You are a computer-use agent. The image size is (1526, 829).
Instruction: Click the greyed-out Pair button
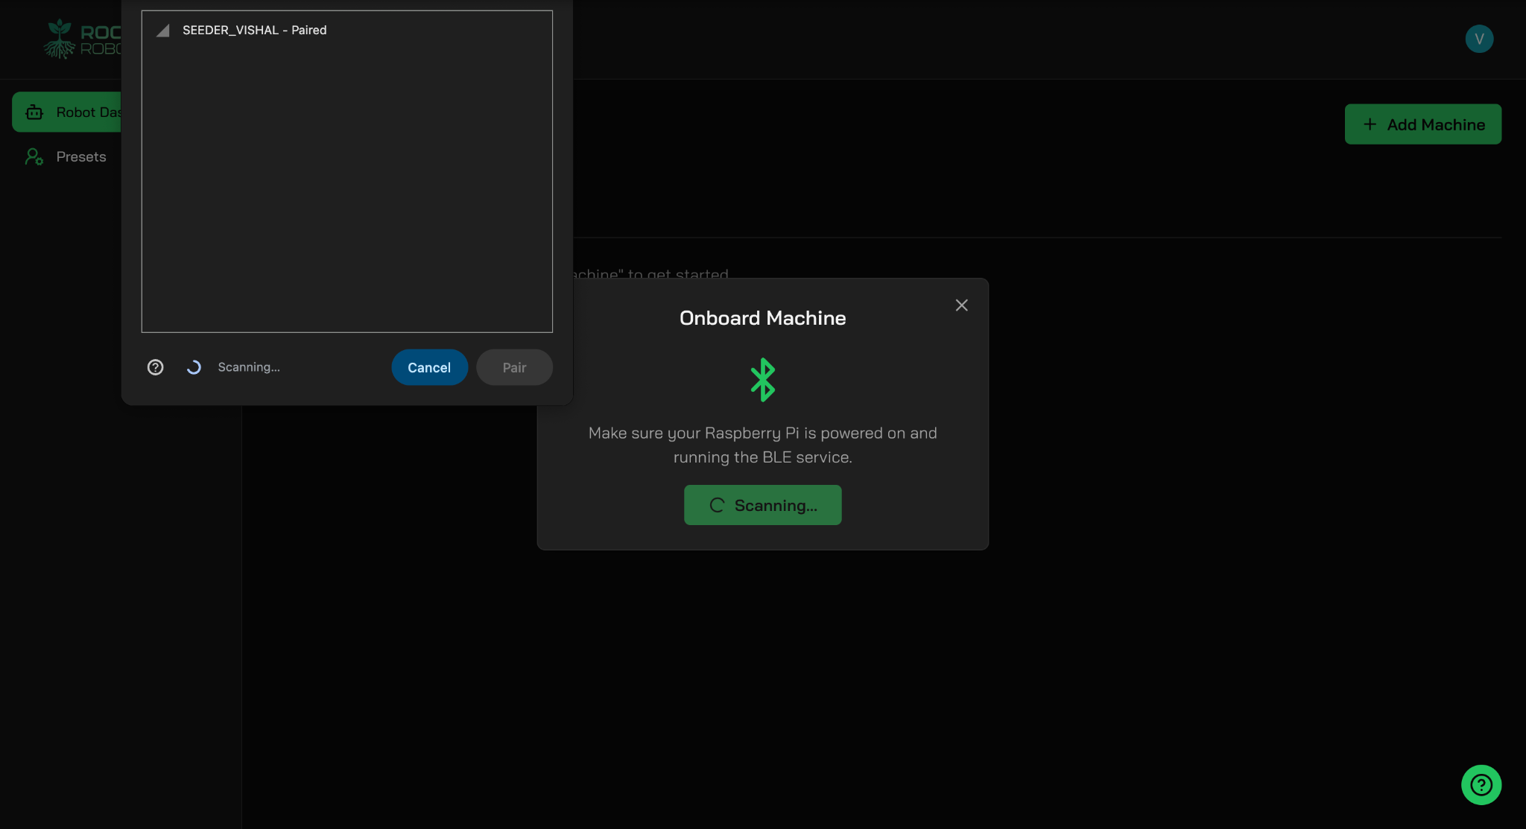(x=514, y=367)
